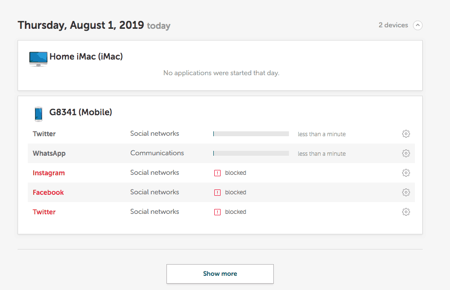Viewport: 450px width, 290px height.
Task: Open gear for Twitter used less than a minute
Action: [x=406, y=134]
